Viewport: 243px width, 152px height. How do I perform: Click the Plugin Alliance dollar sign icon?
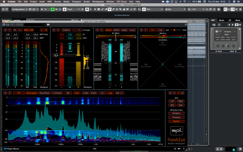tap(175, 149)
